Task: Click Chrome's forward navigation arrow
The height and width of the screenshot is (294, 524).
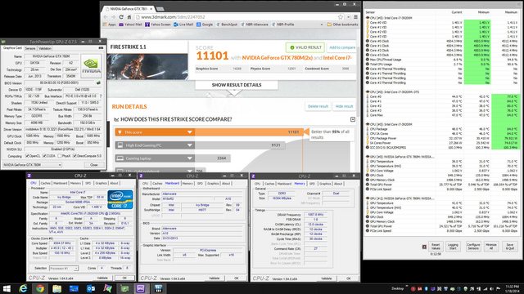Action: click(113, 17)
